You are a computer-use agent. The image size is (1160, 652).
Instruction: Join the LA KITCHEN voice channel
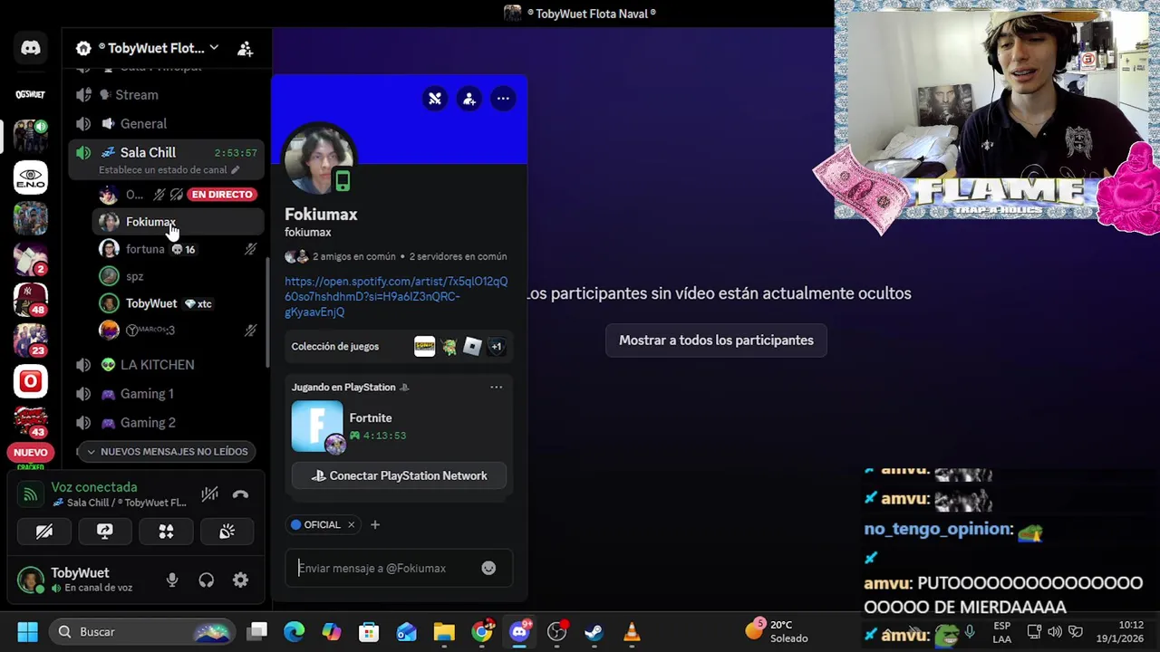point(167,364)
